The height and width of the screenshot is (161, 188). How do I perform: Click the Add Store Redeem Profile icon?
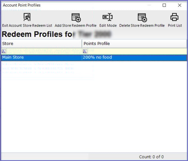click(x=76, y=18)
